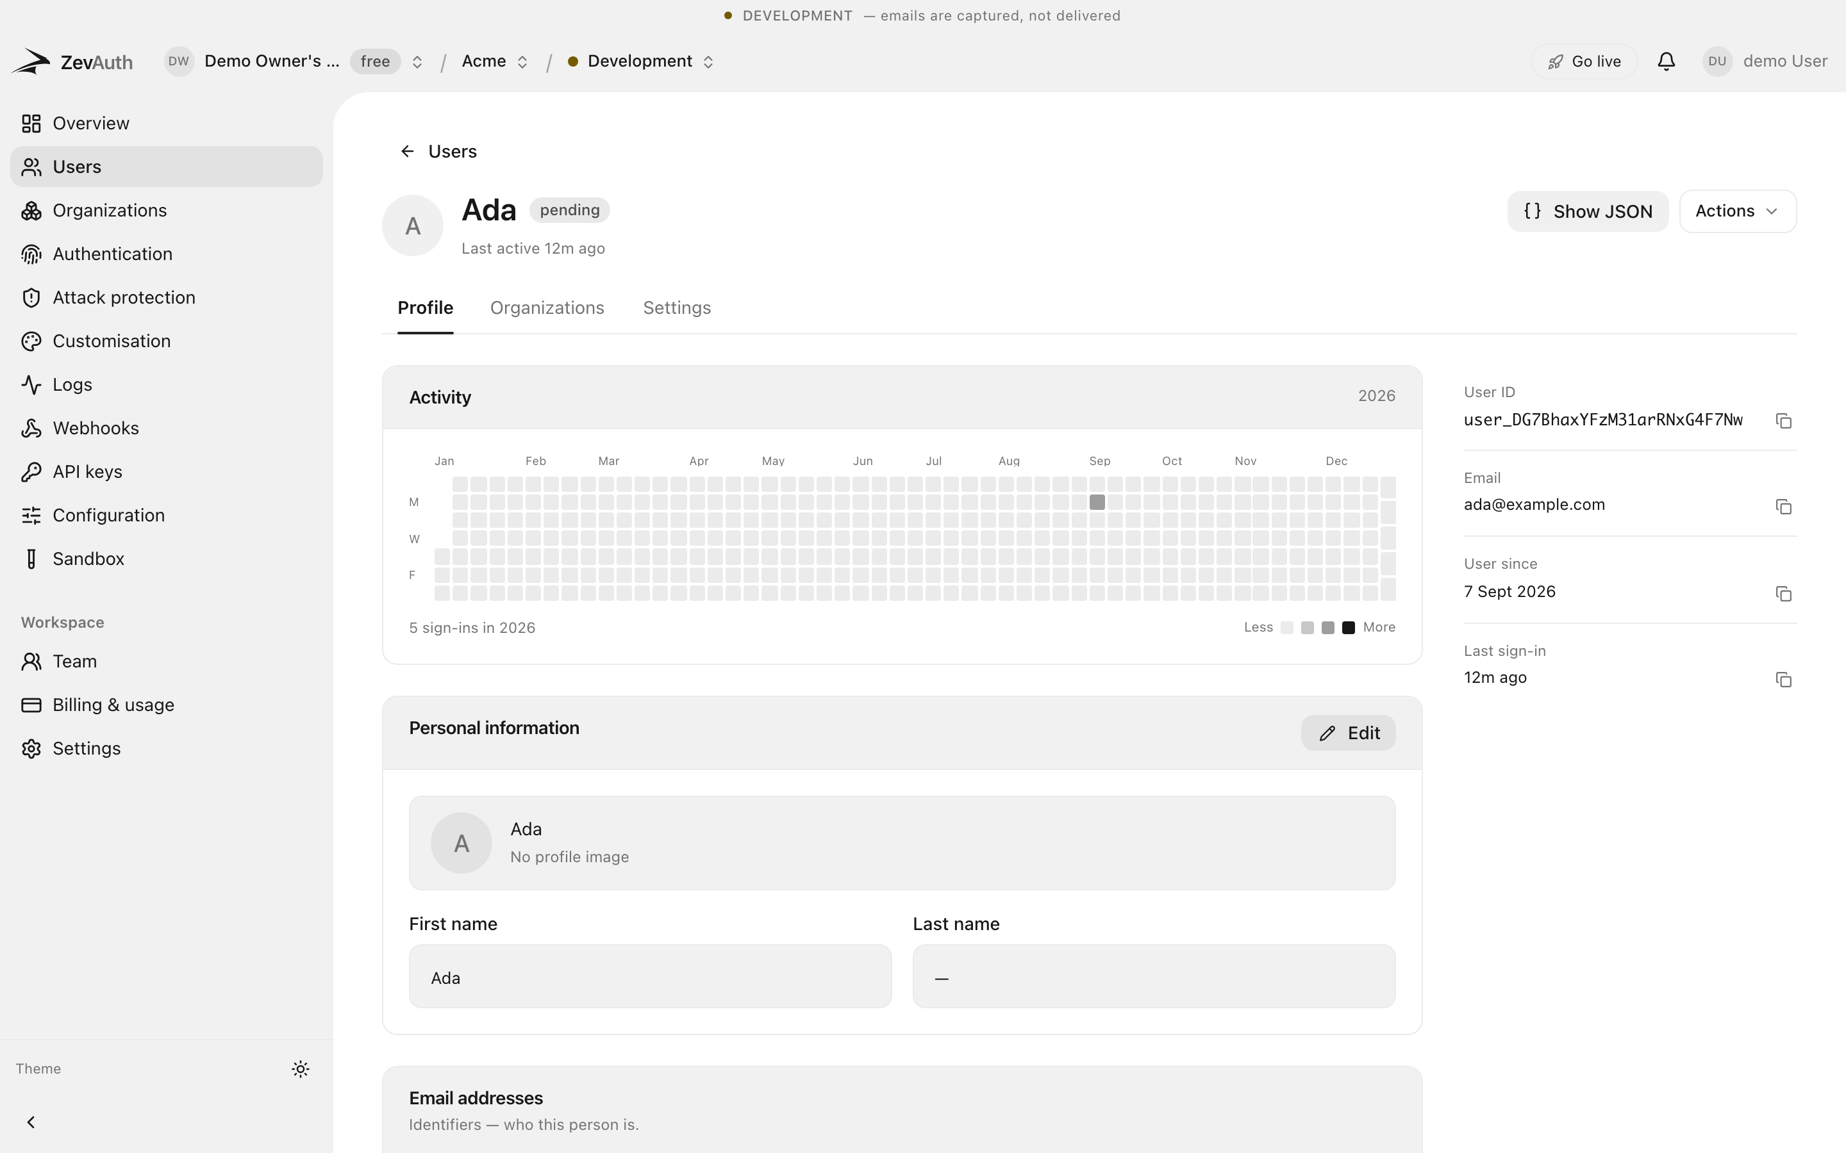Screen dimensions: 1846x1153
Task: Open the demo User account menu
Action: 1765,61
